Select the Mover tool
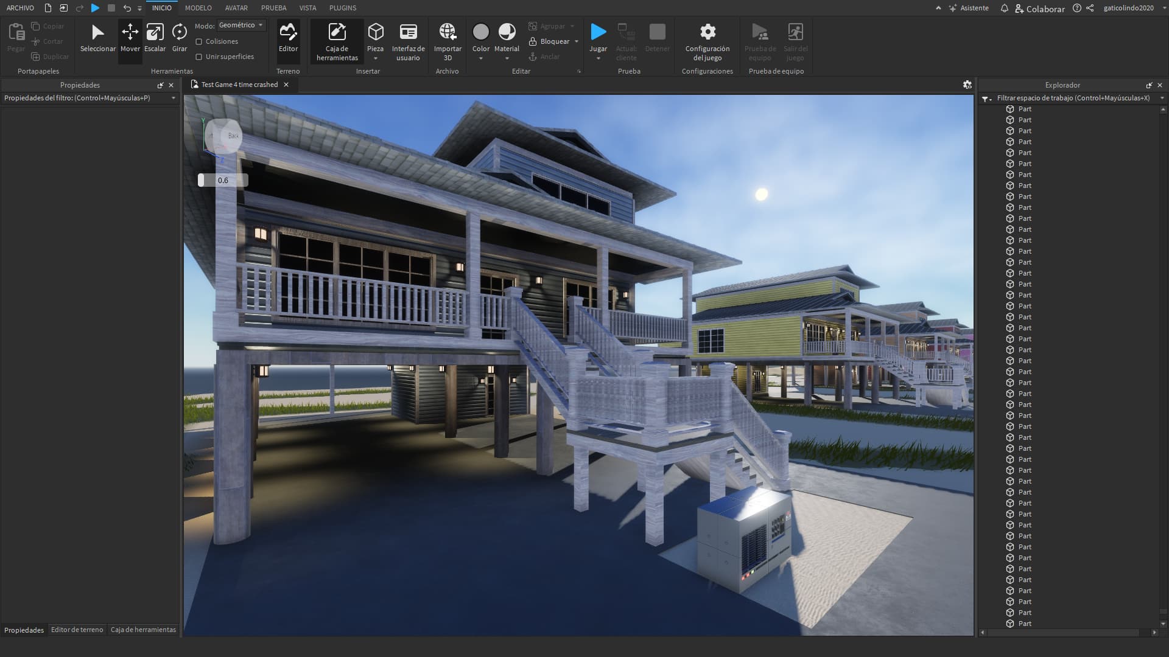This screenshot has height=657, width=1169. [x=130, y=39]
